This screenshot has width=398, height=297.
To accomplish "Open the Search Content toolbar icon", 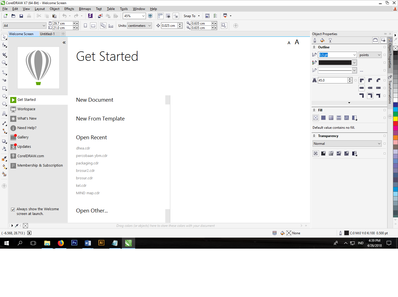I will point(90,16).
